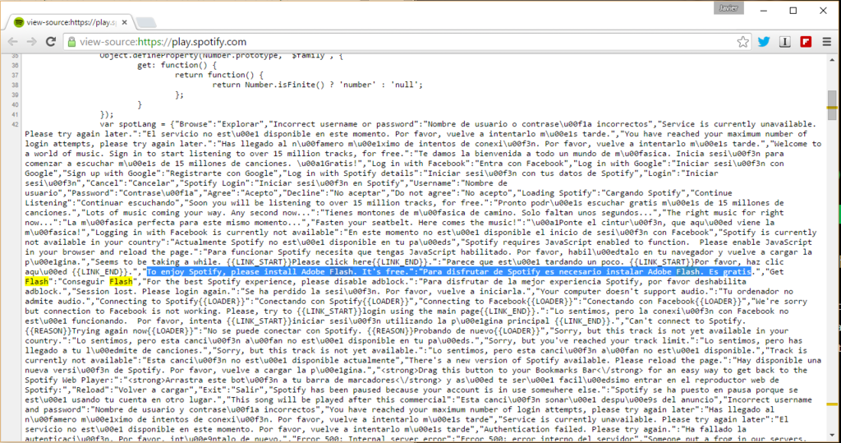Click 'var spotLang' in the source
The image size is (841, 443).
point(130,124)
